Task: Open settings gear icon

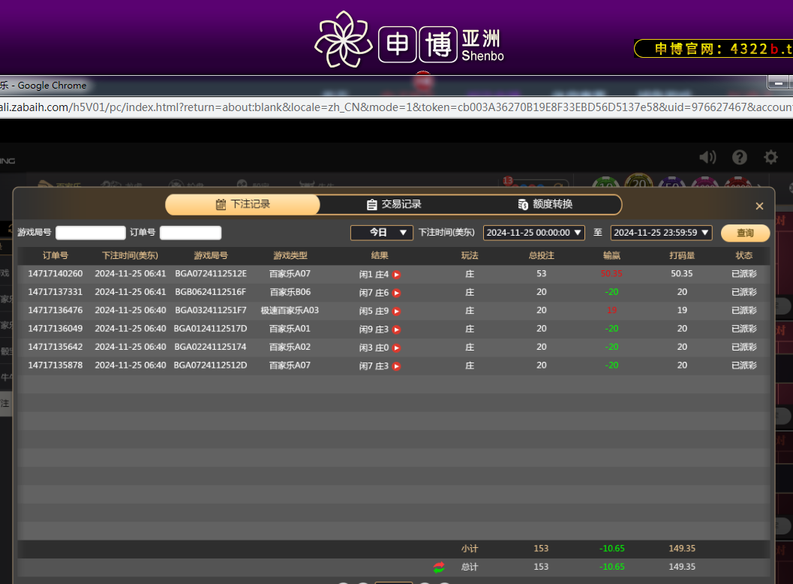Action: (x=770, y=157)
